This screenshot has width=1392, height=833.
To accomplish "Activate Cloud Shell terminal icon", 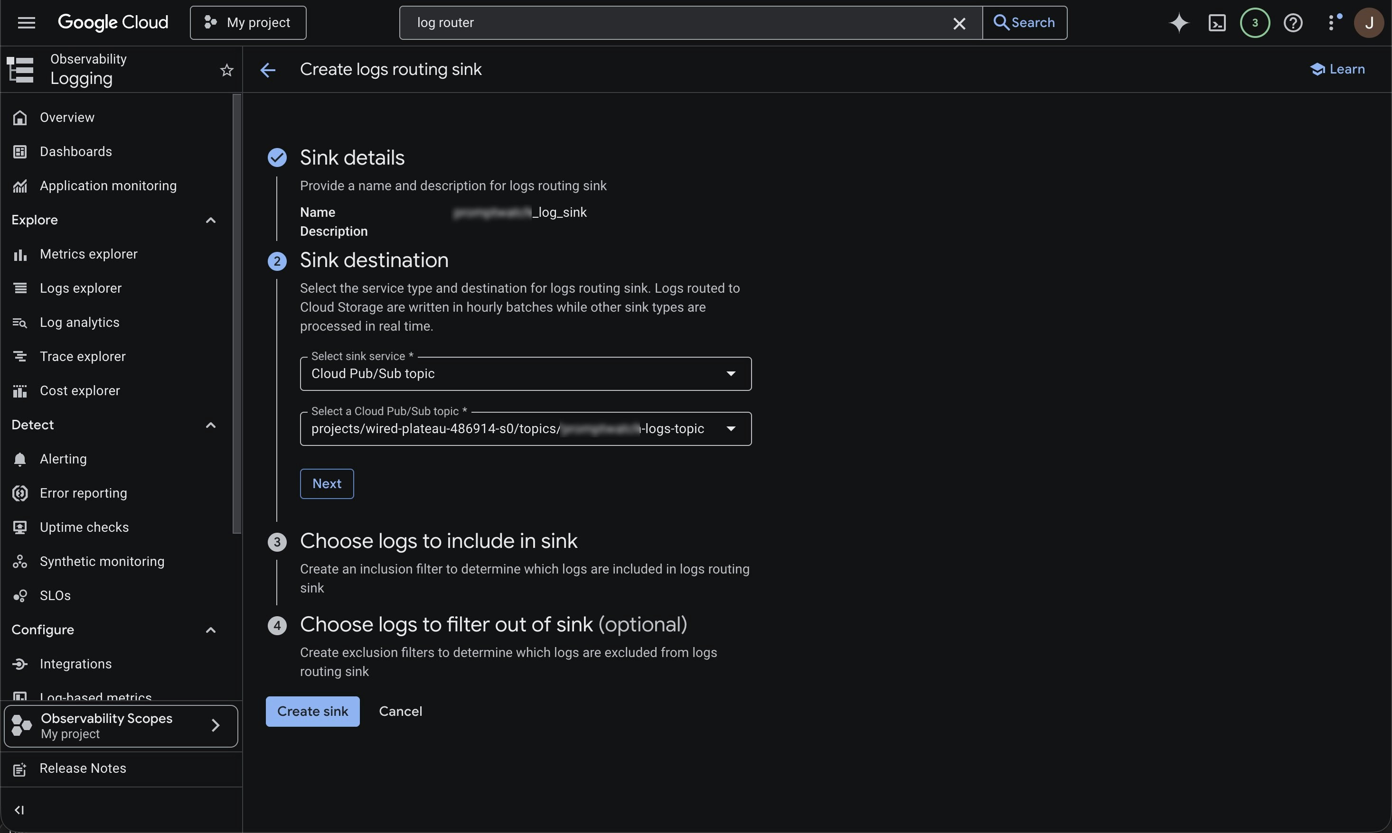I will point(1217,22).
